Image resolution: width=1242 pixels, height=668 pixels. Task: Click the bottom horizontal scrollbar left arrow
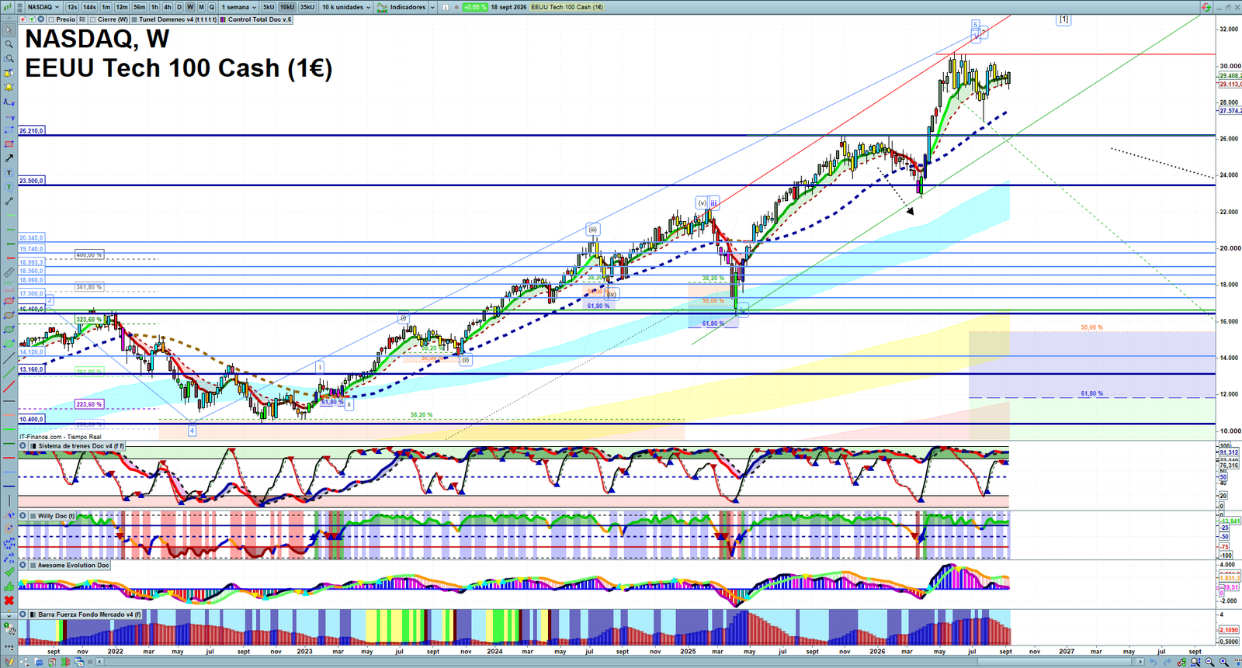coord(99,662)
